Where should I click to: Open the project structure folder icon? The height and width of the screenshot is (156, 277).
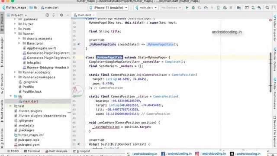(x=239, y=8)
